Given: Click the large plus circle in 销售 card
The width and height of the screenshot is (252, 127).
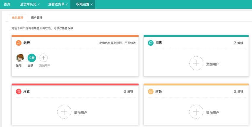Looking at the screenshot, I should tap(196, 63).
